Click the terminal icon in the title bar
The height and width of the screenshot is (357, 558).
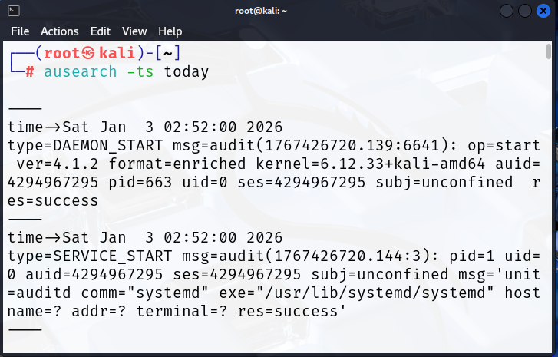tap(14, 11)
